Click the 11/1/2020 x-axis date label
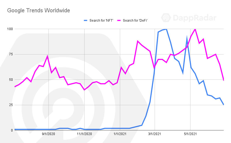The height and width of the screenshot is (143, 231). pyautogui.click(x=84, y=134)
